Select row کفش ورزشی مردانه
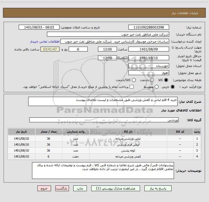This screenshot has width=209, height=202. [x=104, y=156]
